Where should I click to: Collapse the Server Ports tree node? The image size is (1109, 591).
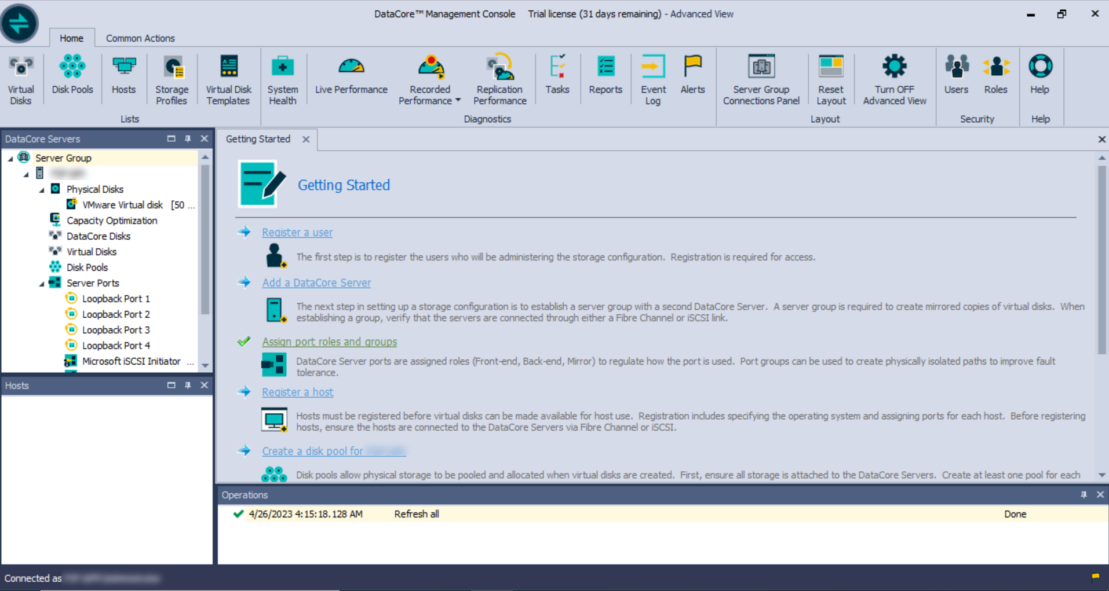(41, 283)
